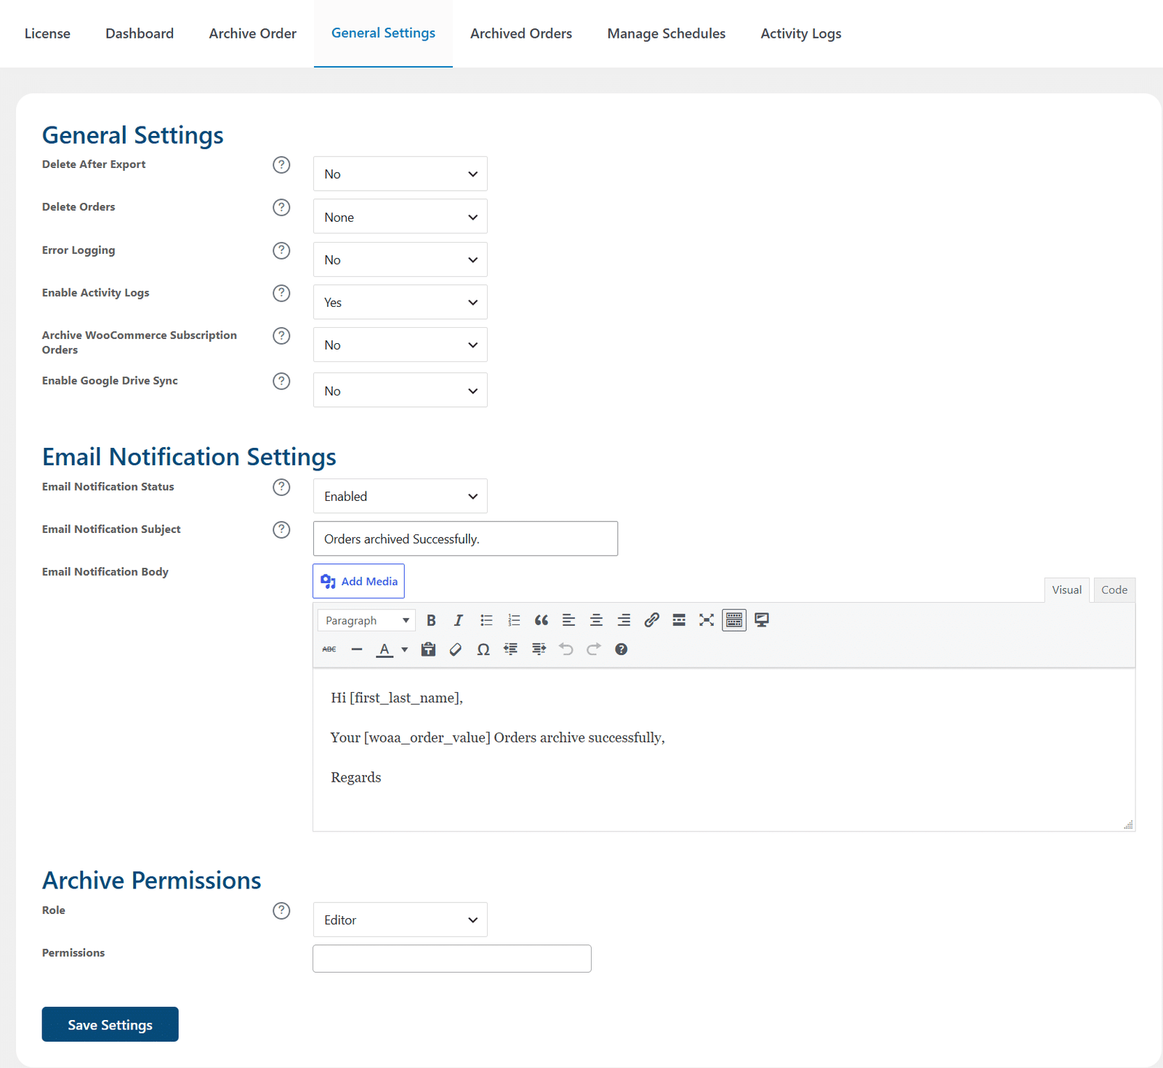The width and height of the screenshot is (1163, 1068).
Task: Insert special character omega icon
Action: point(483,649)
